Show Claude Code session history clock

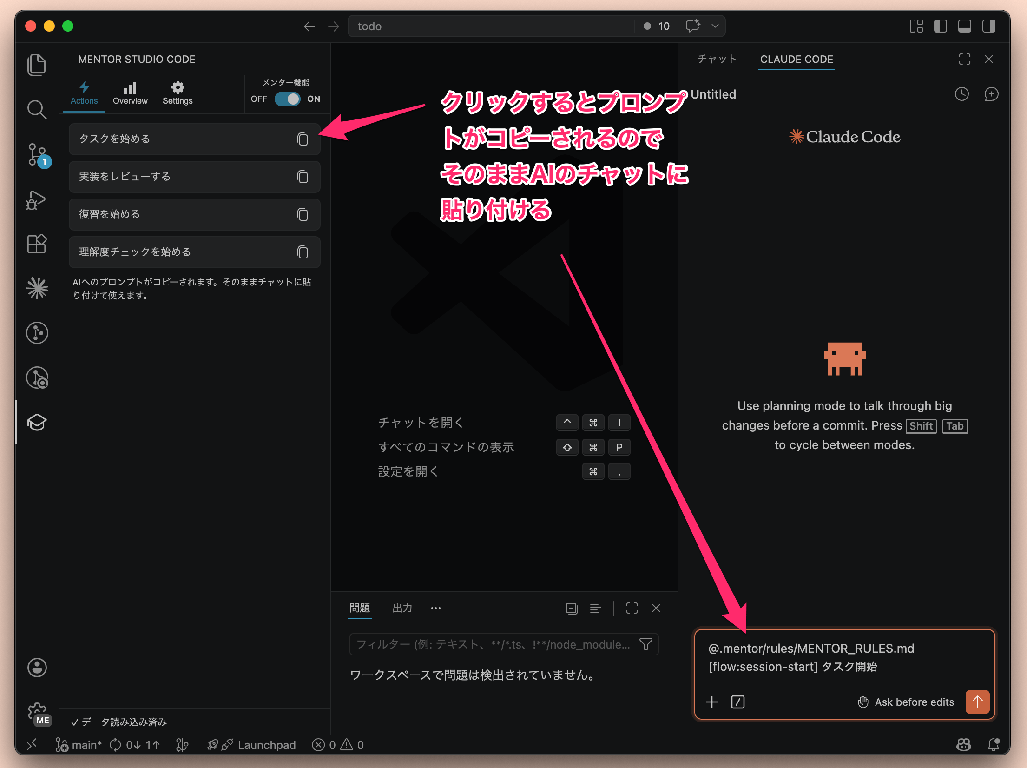click(961, 94)
